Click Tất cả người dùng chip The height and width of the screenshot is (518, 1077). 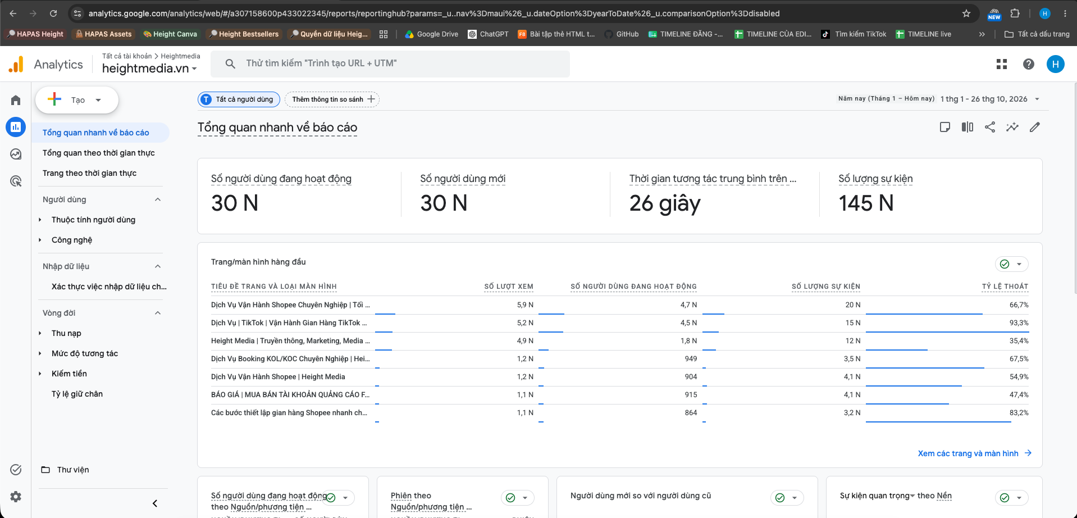pos(239,99)
